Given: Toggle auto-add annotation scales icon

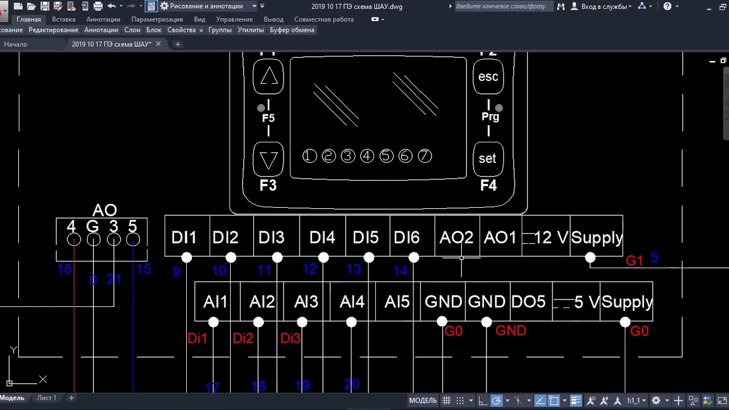Looking at the screenshot, I should click(x=604, y=400).
